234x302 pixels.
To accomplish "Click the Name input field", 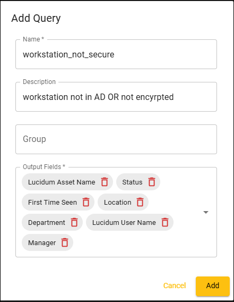I will [x=116, y=54].
